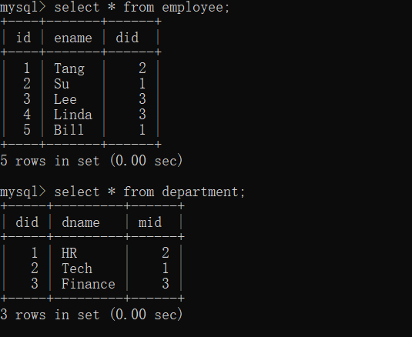Click the employee name 'Linda'

click(73, 115)
